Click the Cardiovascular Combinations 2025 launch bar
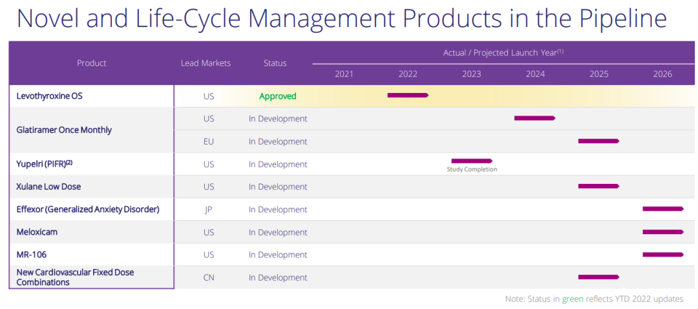698x309 pixels. (598, 277)
